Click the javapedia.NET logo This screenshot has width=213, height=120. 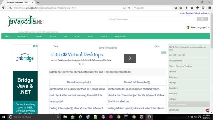click(26, 21)
